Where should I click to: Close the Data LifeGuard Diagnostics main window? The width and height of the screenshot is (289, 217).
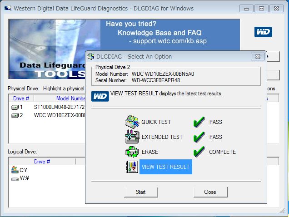pyautogui.click(x=276, y=9)
